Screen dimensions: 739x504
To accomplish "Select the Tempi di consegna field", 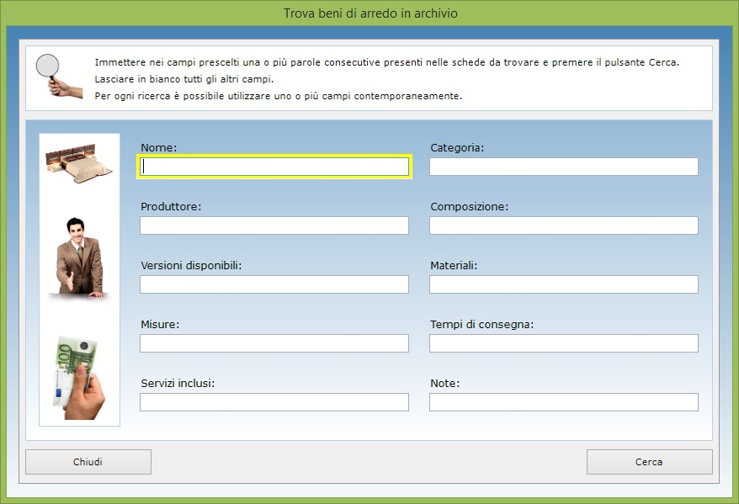I will coord(563,343).
